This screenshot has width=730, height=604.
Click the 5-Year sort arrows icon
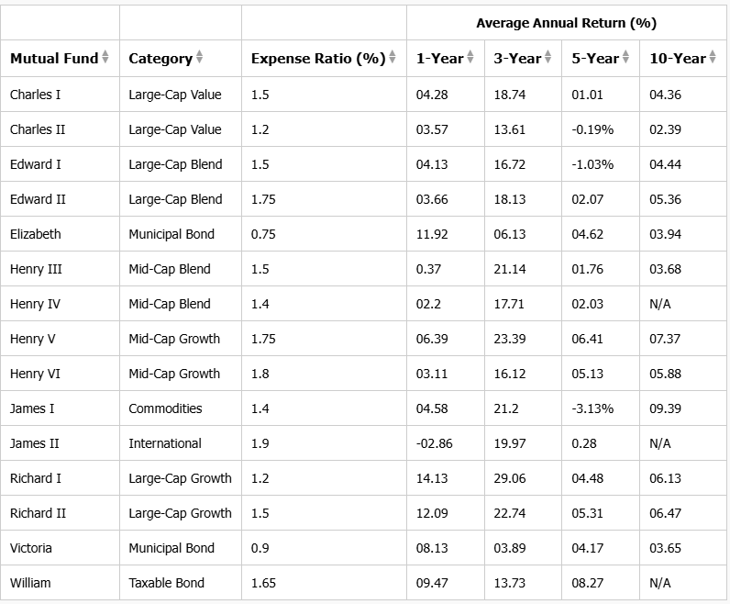[626, 59]
